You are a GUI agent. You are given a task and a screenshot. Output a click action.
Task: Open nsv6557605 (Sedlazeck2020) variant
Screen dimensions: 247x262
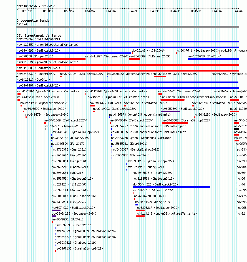point(182,109)
